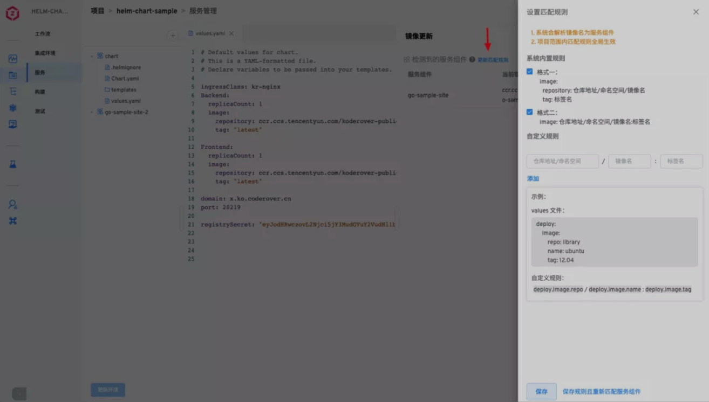Open the 测试 menu item
The image size is (709, 402).
(x=40, y=112)
